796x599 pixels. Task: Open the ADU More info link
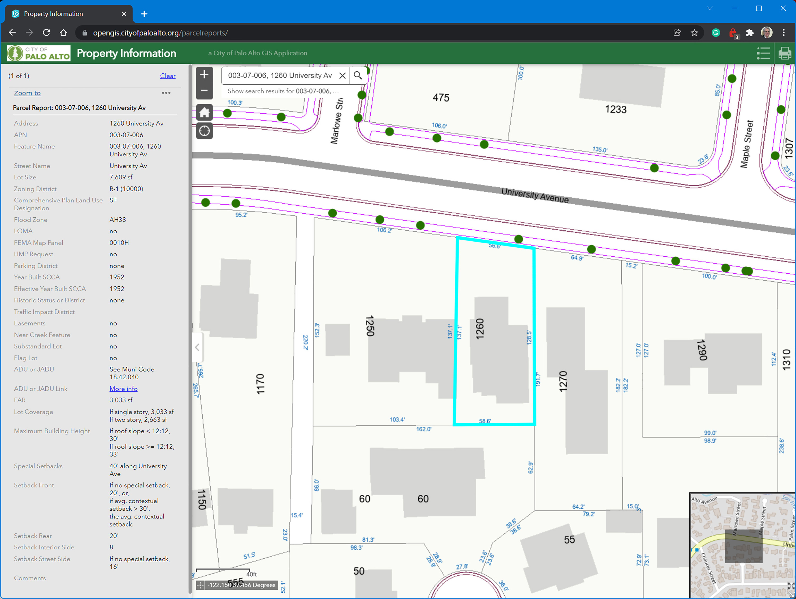(123, 389)
